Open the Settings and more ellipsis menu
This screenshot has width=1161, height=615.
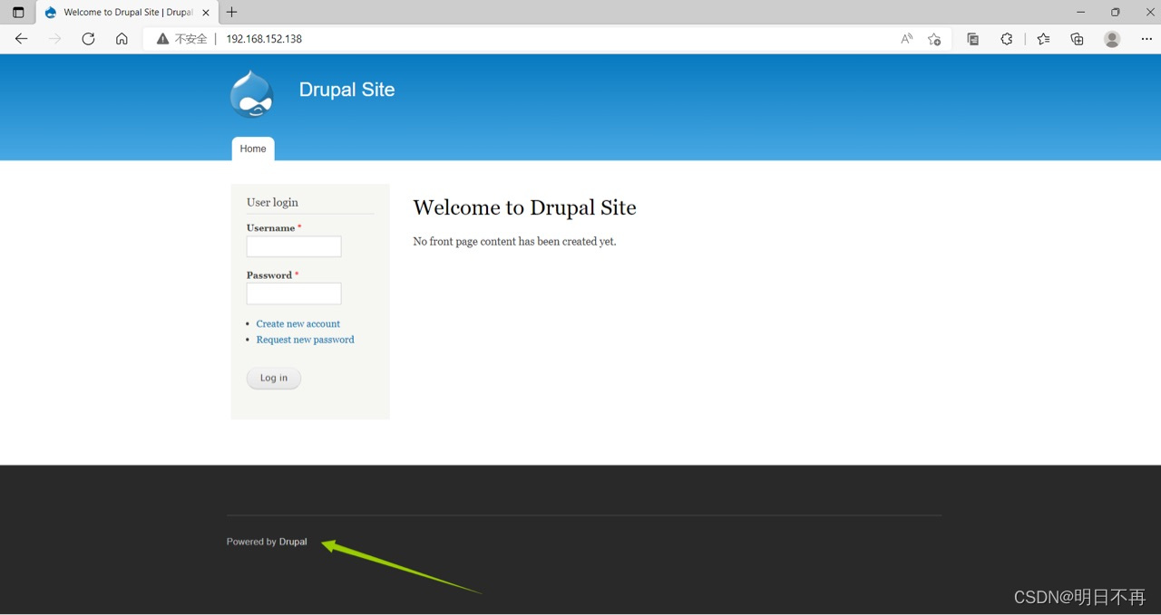(x=1146, y=39)
